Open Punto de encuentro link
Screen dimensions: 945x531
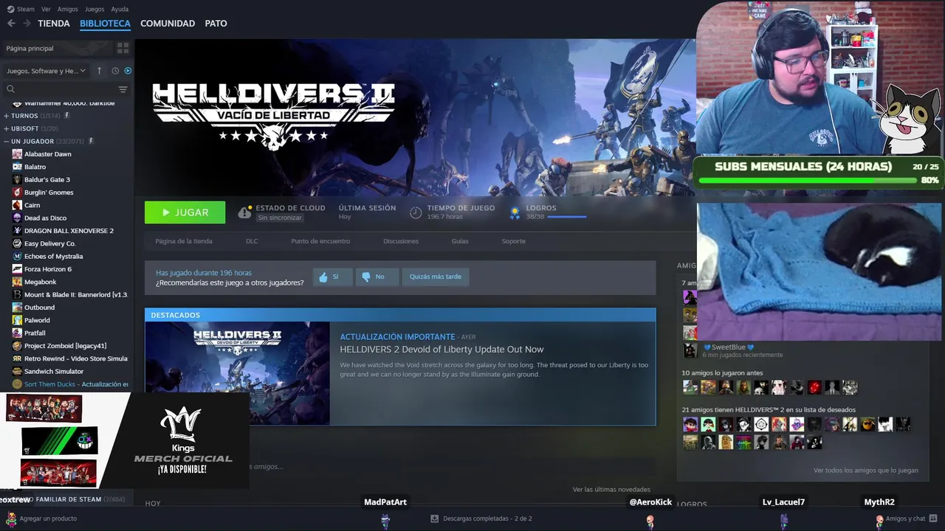pyautogui.click(x=320, y=241)
